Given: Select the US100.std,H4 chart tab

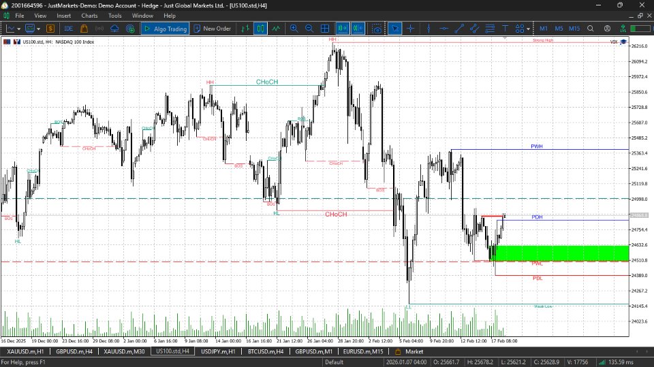Looking at the screenshot, I should point(172,351).
